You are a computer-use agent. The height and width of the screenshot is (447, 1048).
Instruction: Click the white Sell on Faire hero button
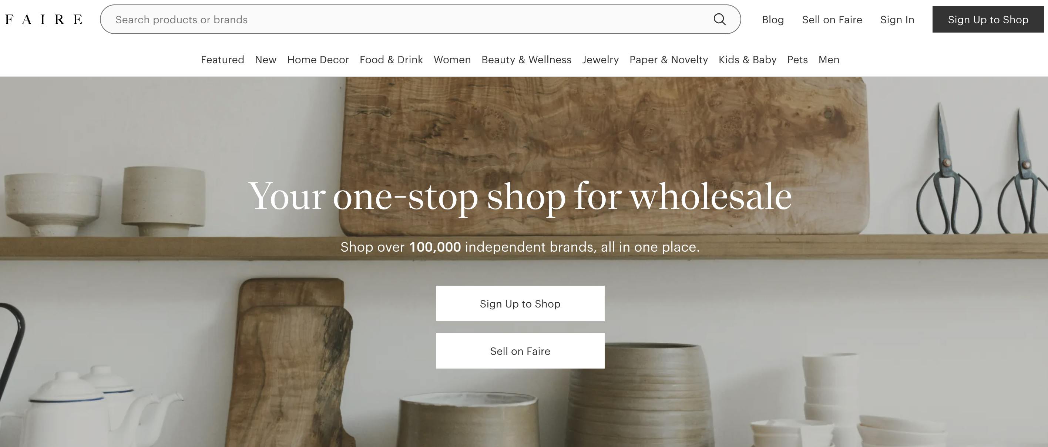pos(520,350)
